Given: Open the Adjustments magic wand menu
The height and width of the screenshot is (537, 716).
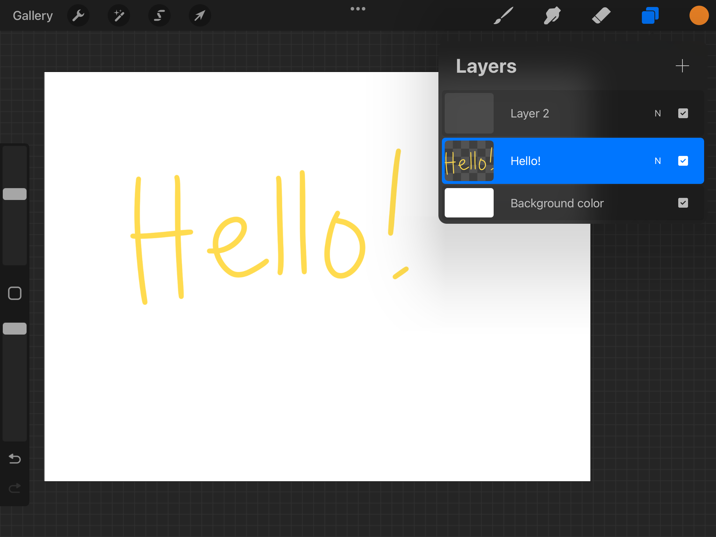Looking at the screenshot, I should 119,15.
